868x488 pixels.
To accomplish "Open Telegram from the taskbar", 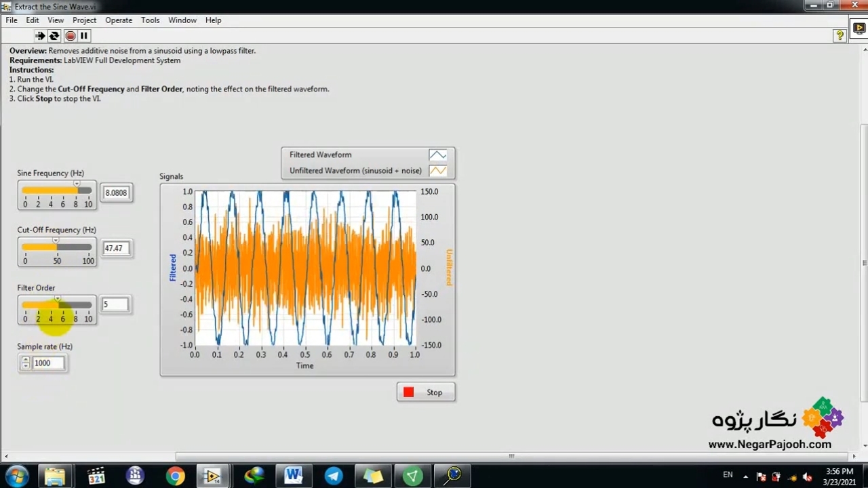I will 334,476.
